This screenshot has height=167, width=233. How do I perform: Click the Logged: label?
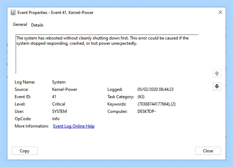(115, 89)
